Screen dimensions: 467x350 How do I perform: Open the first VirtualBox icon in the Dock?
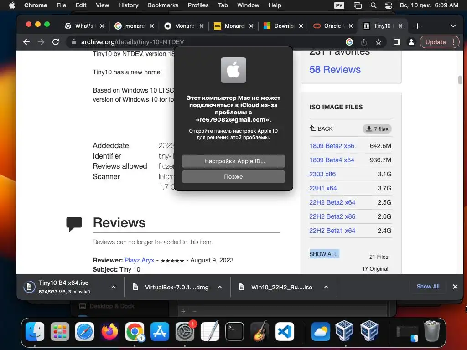point(345,331)
